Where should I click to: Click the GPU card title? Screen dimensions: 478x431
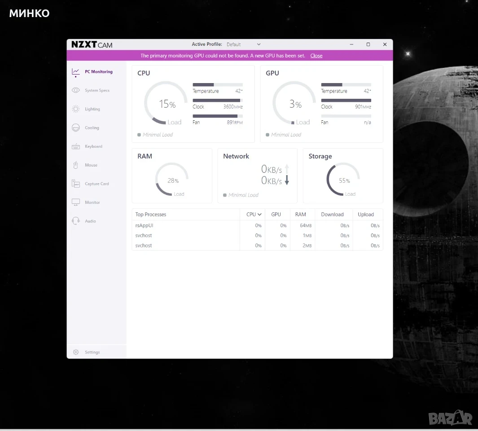click(272, 73)
